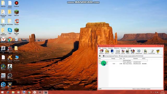Open the Windows Start button
The image size is (167, 94).
click(x=2, y=92)
